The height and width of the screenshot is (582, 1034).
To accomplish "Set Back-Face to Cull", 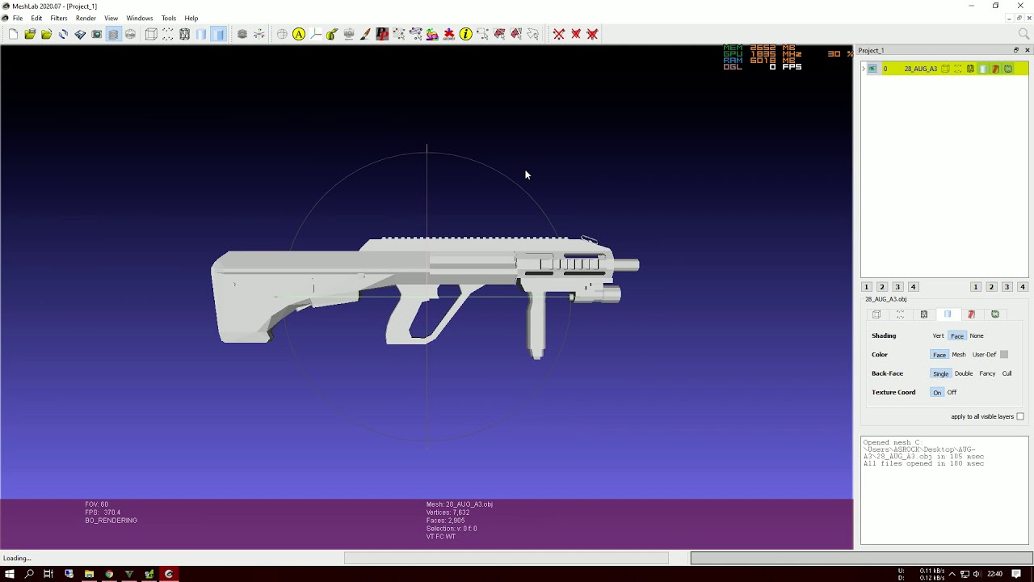I will 1007,373.
